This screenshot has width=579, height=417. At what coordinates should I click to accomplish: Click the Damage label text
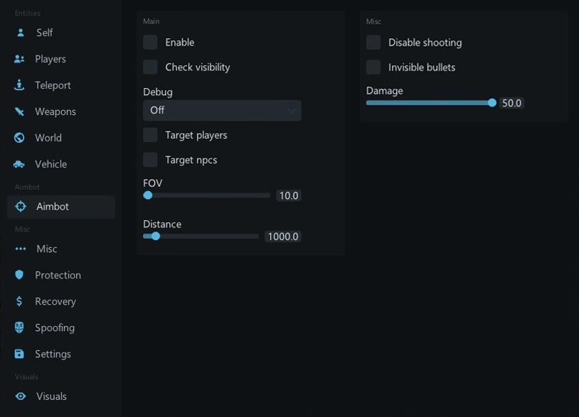(384, 91)
